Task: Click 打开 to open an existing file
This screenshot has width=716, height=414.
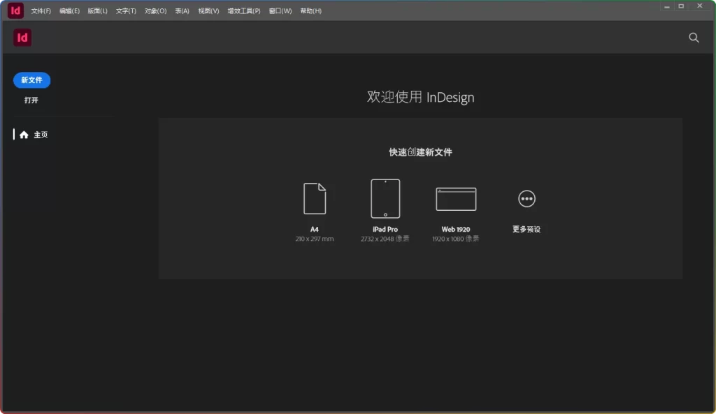Action: pos(31,100)
